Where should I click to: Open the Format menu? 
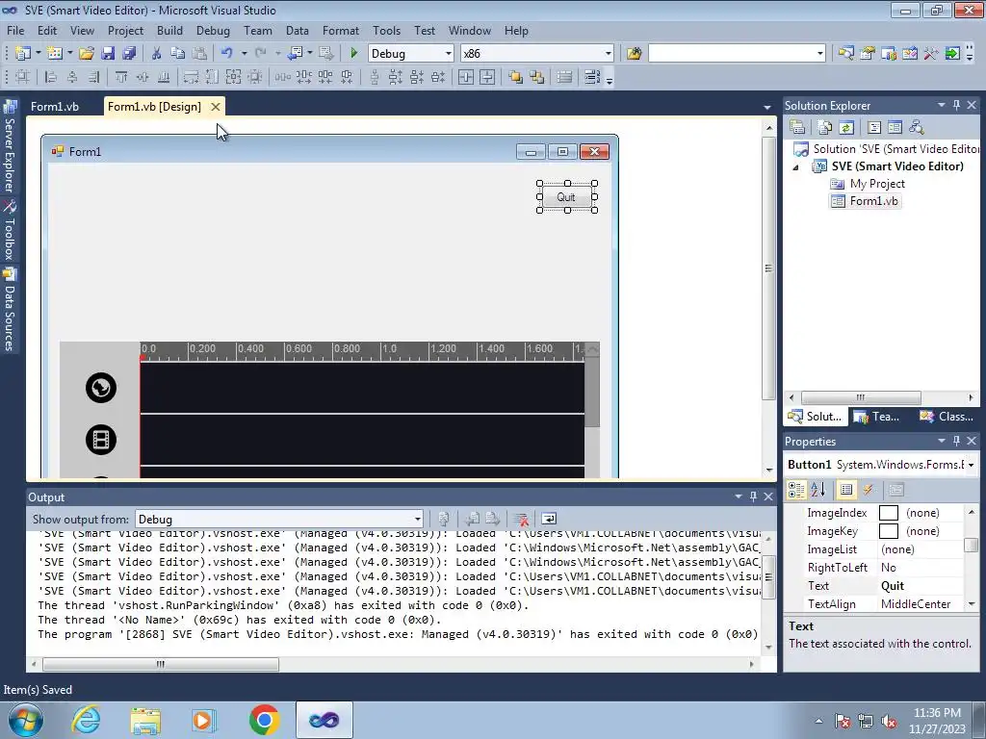pos(341,30)
